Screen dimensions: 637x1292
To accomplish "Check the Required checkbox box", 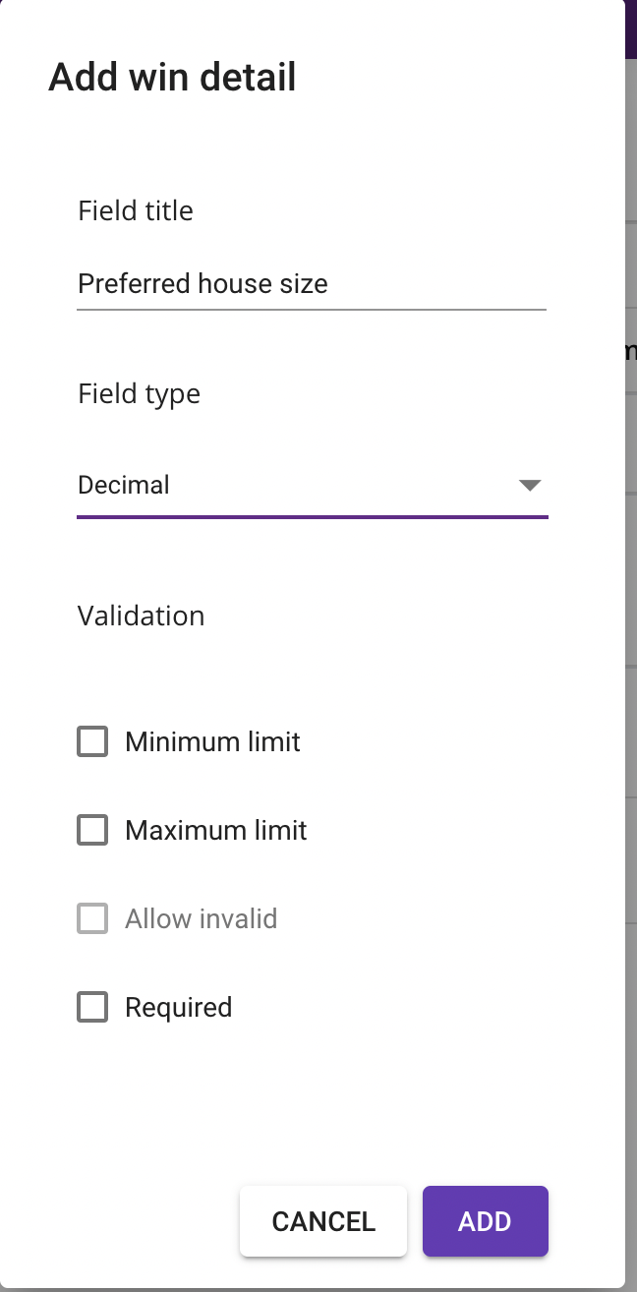I will (x=92, y=1007).
